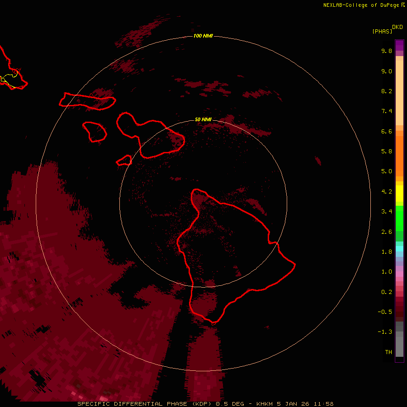
Task: Click the 3.4 value on the color scale
Action: point(387,212)
